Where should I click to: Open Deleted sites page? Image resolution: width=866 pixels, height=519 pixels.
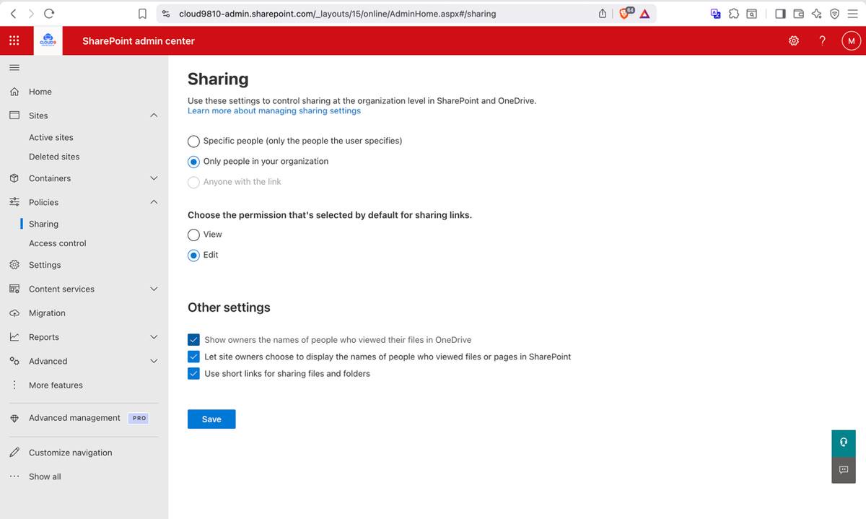pyautogui.click(x=54, y=157)
